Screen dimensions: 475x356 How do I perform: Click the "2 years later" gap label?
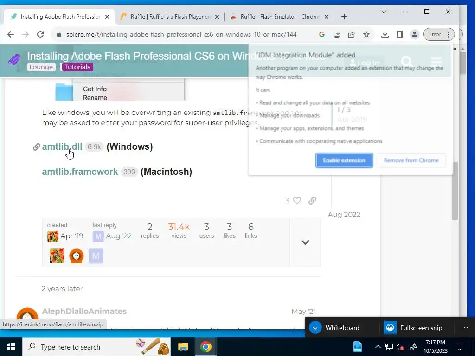tap(62, 289)
